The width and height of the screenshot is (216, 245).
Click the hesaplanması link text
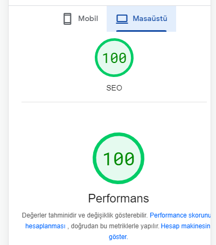[x=45, y=226]
